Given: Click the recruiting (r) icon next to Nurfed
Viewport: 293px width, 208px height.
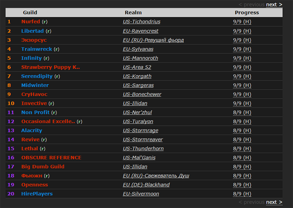Looking at the screenshot, I should 45,22.
